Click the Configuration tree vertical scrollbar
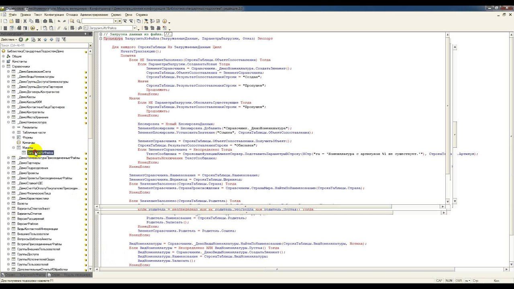514x289 pixels. pos(90,161)
